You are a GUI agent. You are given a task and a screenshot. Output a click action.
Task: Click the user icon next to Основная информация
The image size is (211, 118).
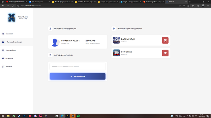50,29
